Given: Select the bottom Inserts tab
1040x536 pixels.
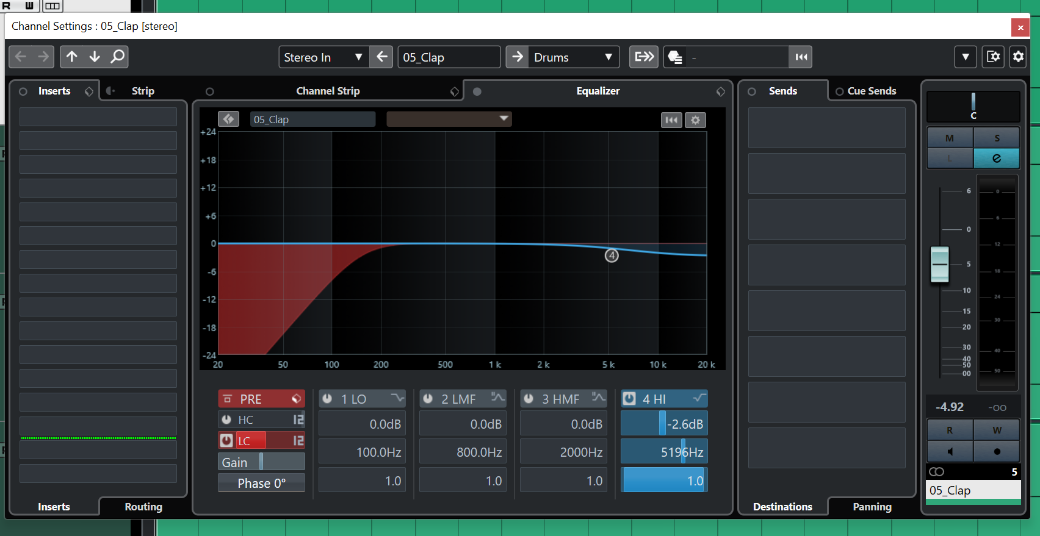Looking at the screenshot, I should (x=54, y=507).
